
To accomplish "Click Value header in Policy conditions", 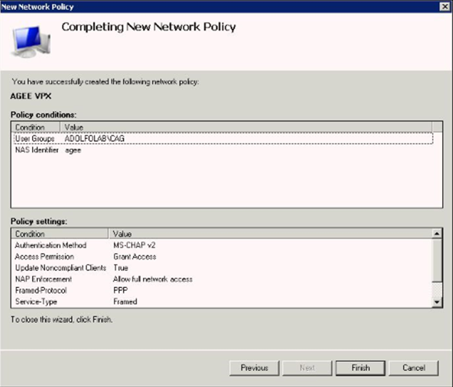I will pyautogui.click(x=246, y=127).
